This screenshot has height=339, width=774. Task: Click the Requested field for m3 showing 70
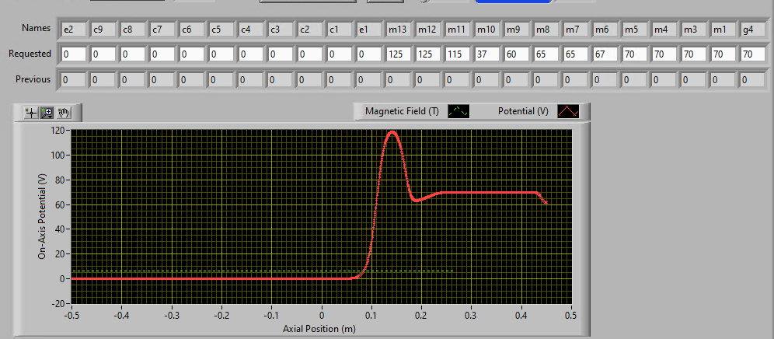695,54
